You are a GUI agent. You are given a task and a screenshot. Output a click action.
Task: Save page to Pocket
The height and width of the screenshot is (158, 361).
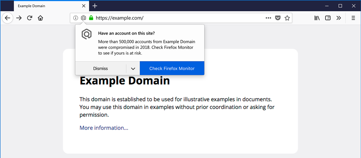(278, 18)
